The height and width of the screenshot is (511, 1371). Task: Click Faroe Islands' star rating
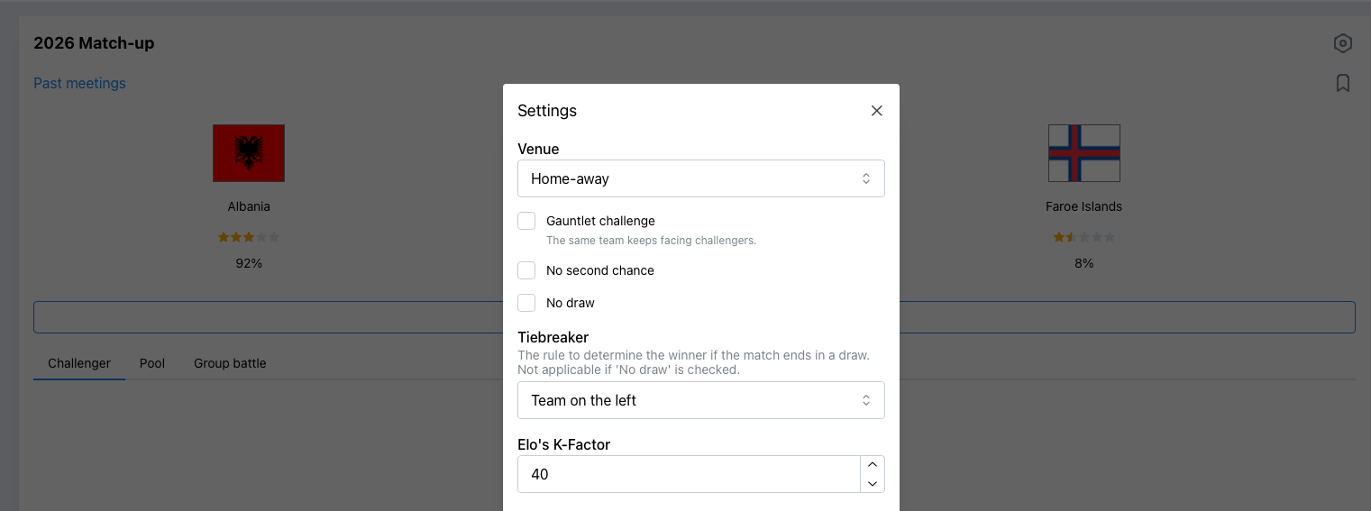point(1083,237)
